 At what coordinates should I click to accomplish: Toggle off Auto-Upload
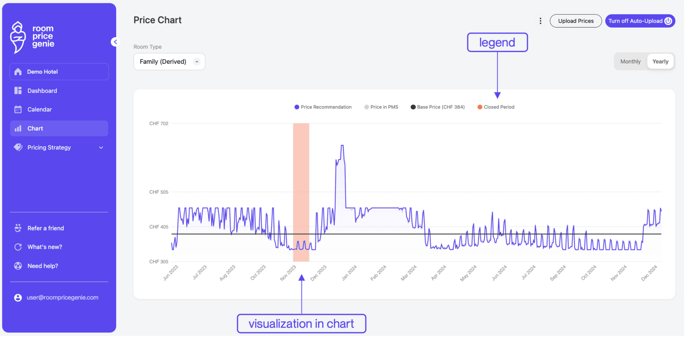[640, 21]
